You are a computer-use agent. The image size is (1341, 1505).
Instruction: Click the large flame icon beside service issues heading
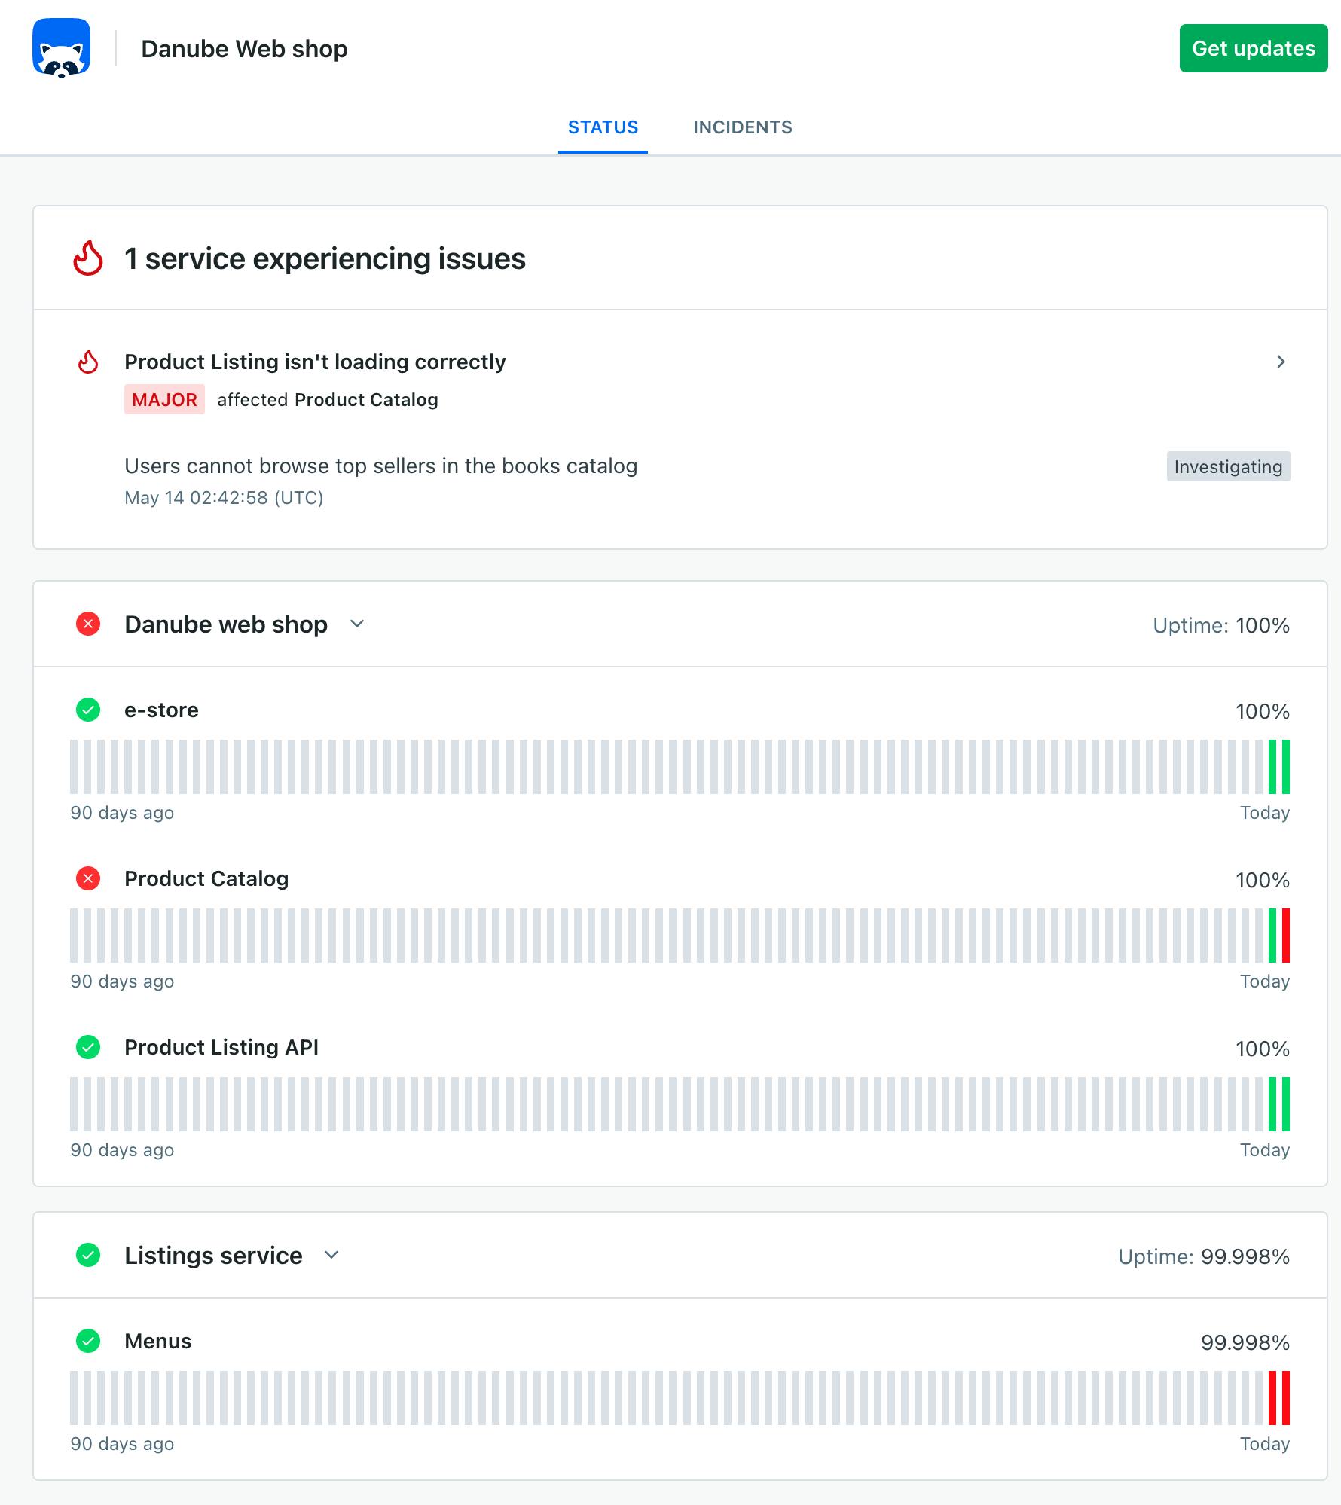pyautogui.click(x=88, y=258)
